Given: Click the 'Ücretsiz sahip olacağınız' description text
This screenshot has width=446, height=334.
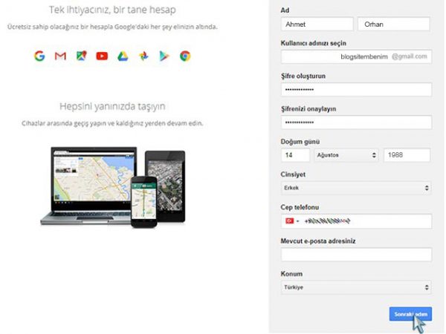Looking at the screenshot, I should (112, 27).
